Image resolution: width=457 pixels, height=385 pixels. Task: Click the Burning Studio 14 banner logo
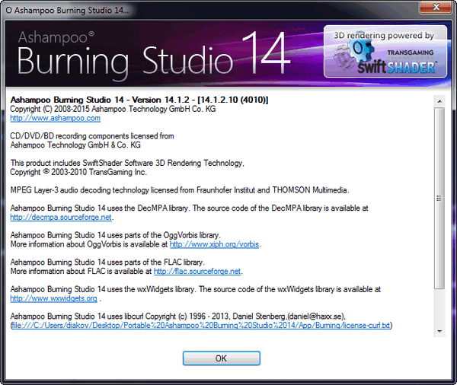(154, 55)
